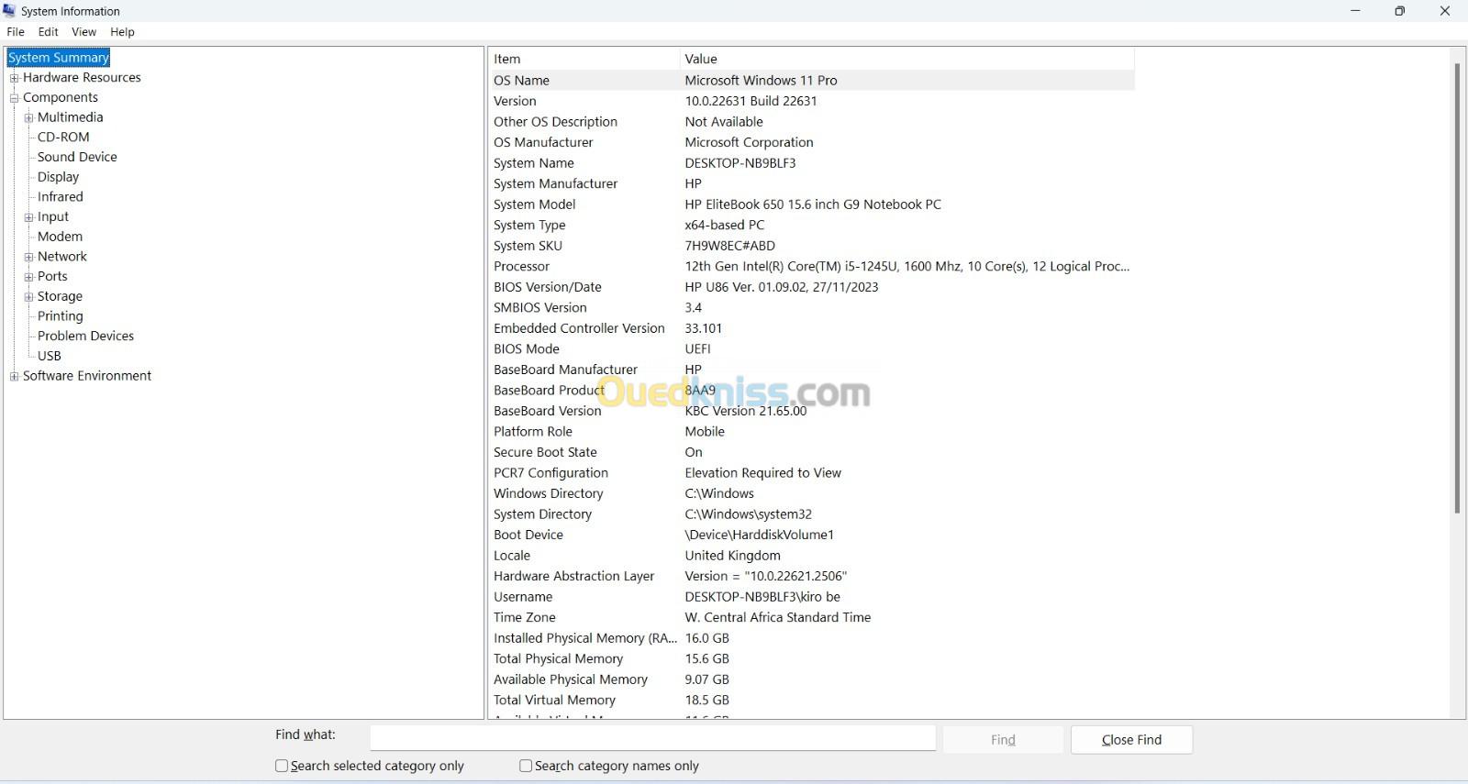Select Display in the components tree

point(58,177)
